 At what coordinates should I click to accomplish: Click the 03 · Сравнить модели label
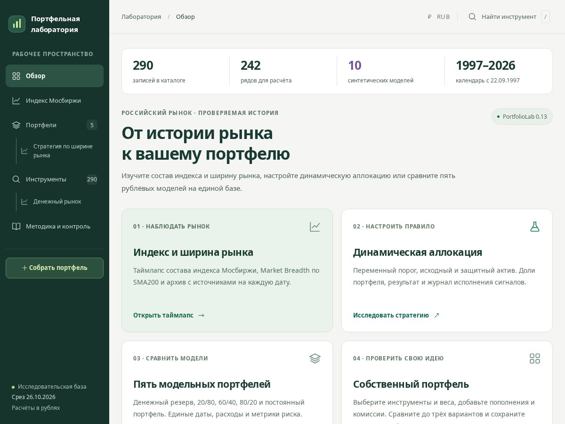coord(170,359)
